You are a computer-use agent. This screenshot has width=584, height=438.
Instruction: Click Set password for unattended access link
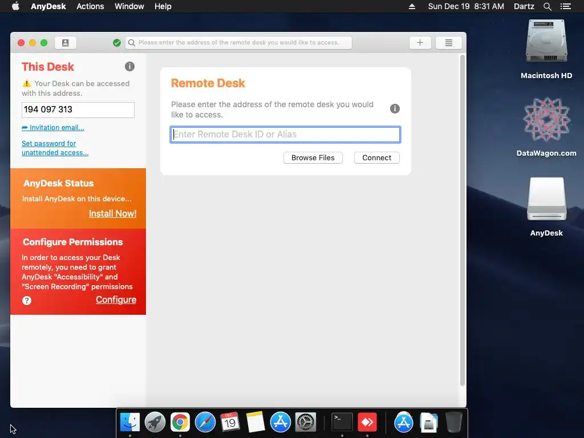coord(55,148)
